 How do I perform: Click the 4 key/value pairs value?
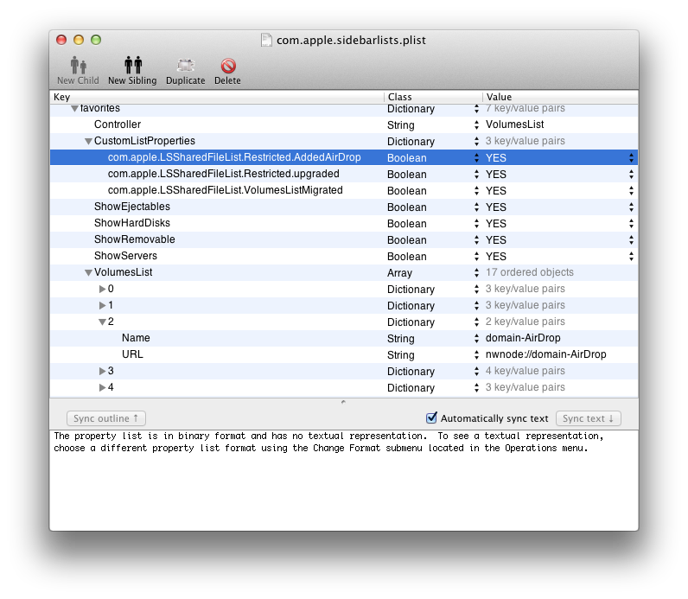(526, 371)
